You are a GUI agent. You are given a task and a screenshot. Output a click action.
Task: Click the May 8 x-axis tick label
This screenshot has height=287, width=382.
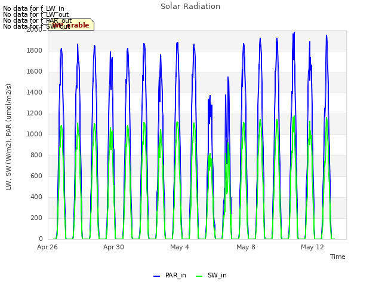coord(246,247)
